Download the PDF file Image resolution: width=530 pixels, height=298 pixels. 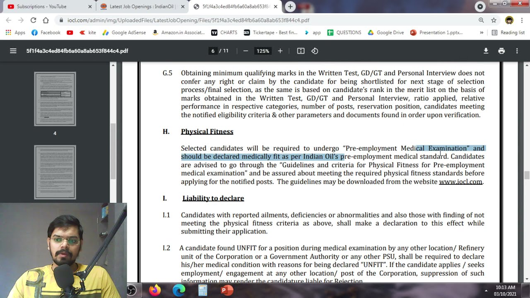pos(486,51)
